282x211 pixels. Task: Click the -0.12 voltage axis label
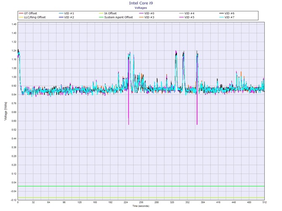coord(13,200)
